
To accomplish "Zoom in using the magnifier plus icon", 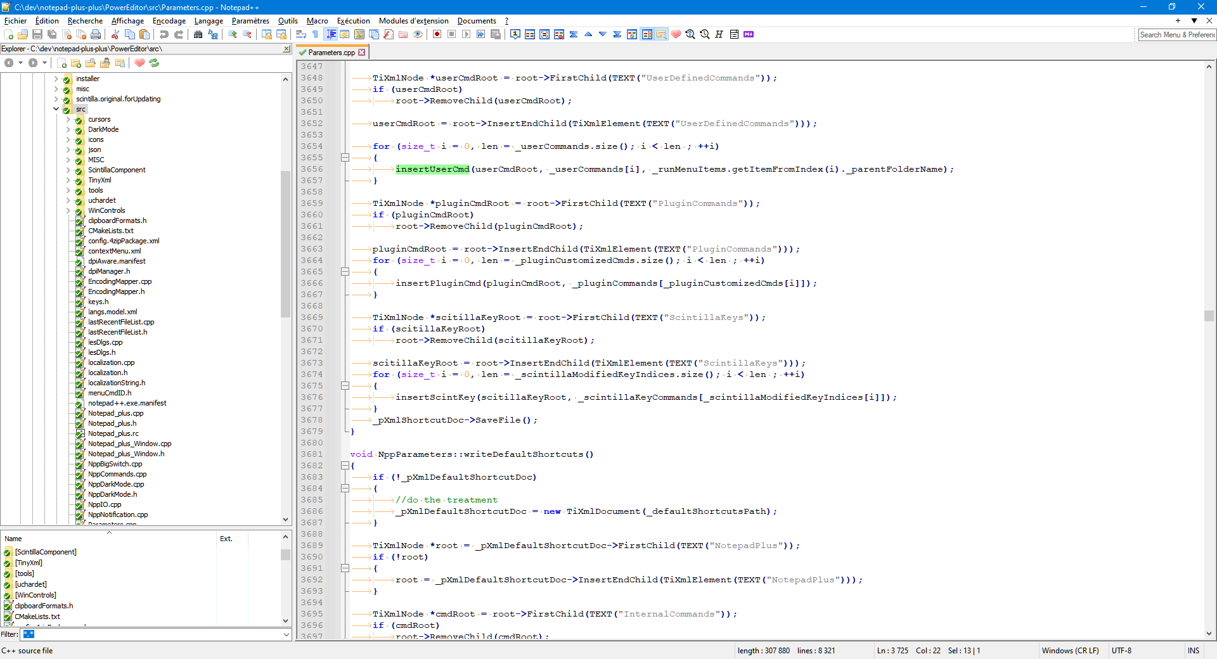I will [x=233, y=34].
